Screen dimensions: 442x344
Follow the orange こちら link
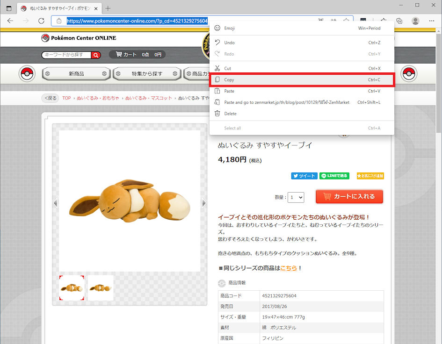pos(289,268)
